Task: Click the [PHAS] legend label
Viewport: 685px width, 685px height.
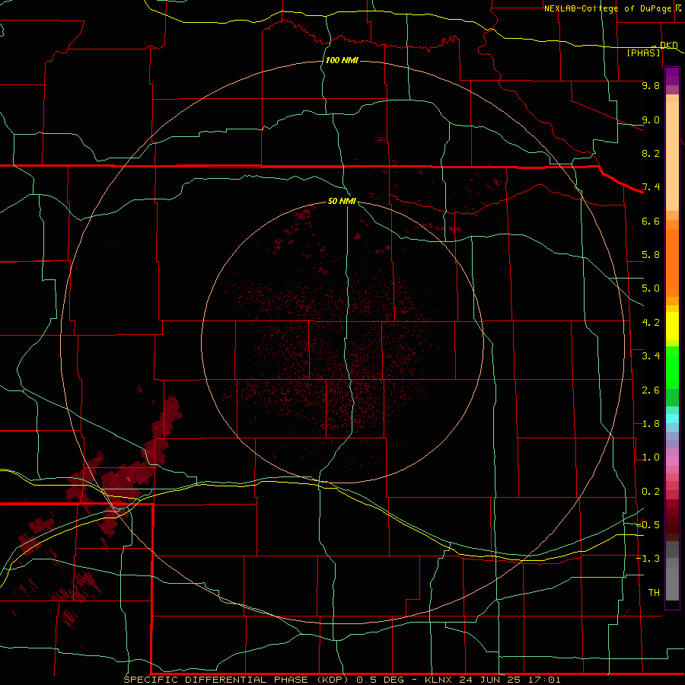Action: pyautogui.click(x=644, y=53)
